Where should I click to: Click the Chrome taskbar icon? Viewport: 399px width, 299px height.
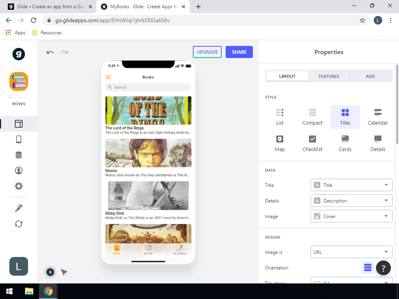click(x=48, y=291)
